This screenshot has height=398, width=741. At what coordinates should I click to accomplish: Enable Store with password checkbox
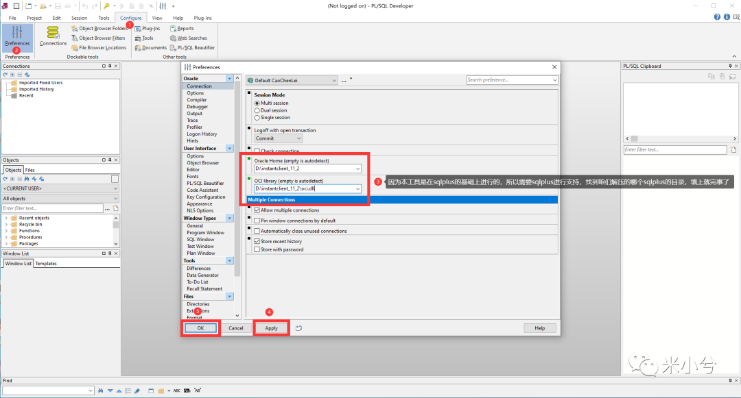pos(257,249)
